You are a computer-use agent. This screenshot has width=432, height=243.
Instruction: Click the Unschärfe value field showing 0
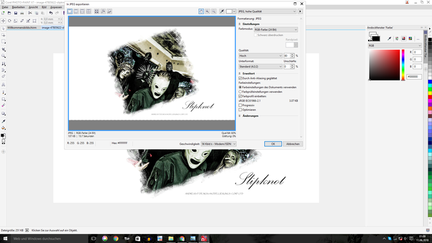tap(287, 66)
